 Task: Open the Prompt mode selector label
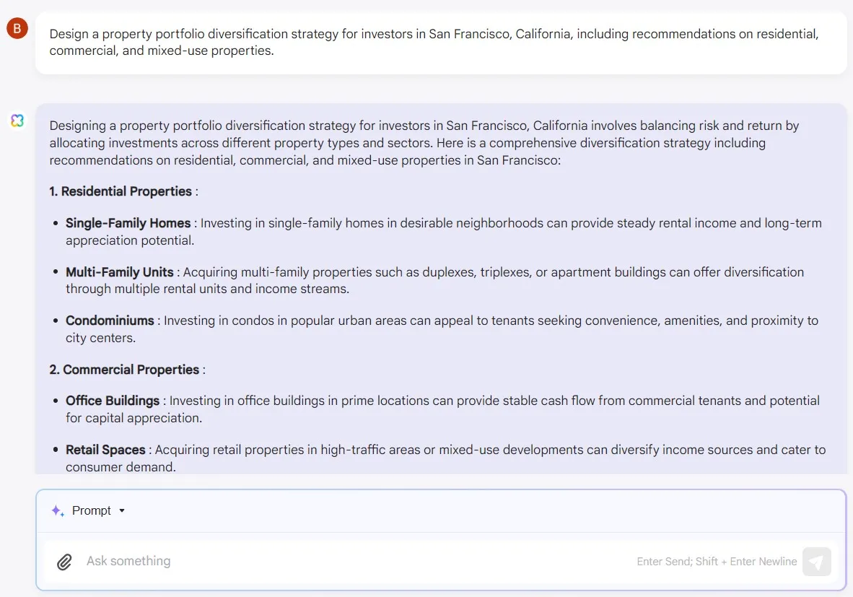92,510
